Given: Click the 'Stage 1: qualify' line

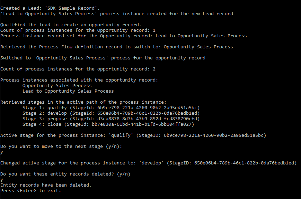Looking at the screenshot, I should (x=111, y=107).
